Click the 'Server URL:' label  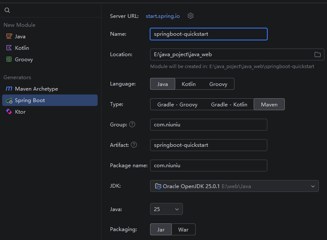coord(124,16)
